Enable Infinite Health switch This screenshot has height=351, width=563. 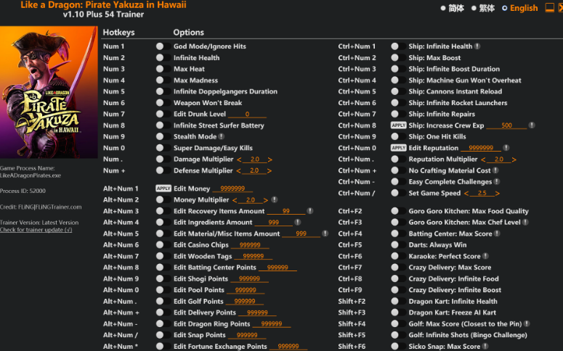(163, 58)
